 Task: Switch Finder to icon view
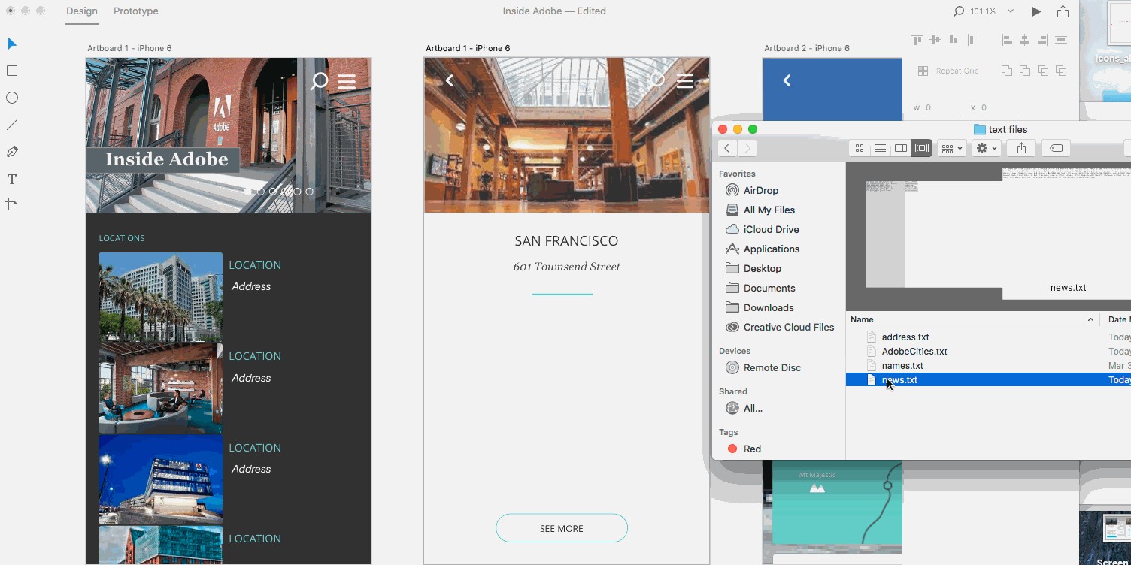point(860,148)
